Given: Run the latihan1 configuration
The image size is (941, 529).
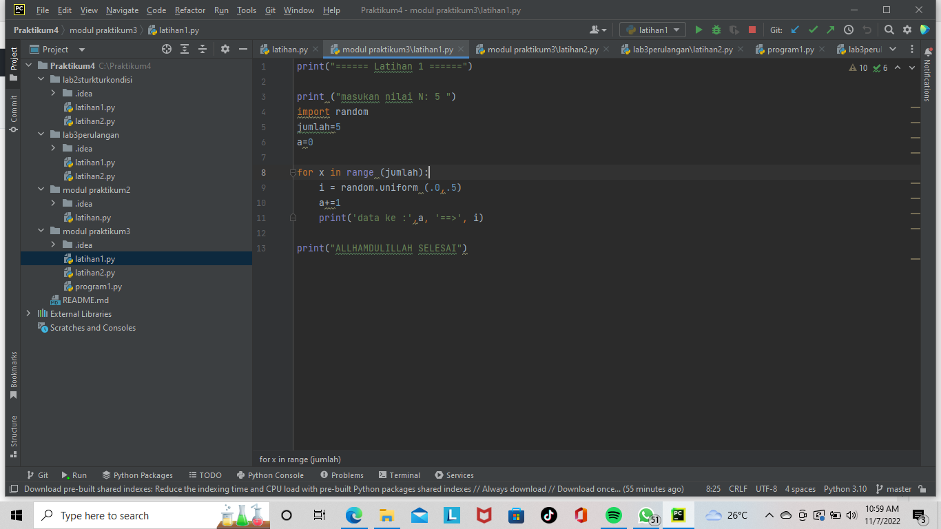Looking at the screenshot, I should [x=698, y=30].
